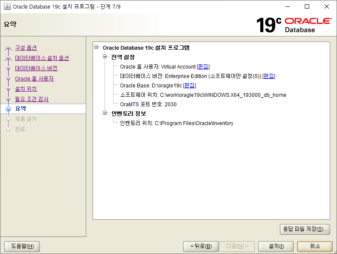The width and height of the screenshot is (337, 254).
Task: Select the 인벤토리 위치 C:\Program Files row
Action: pyautogui.click(x=177, y=123)
